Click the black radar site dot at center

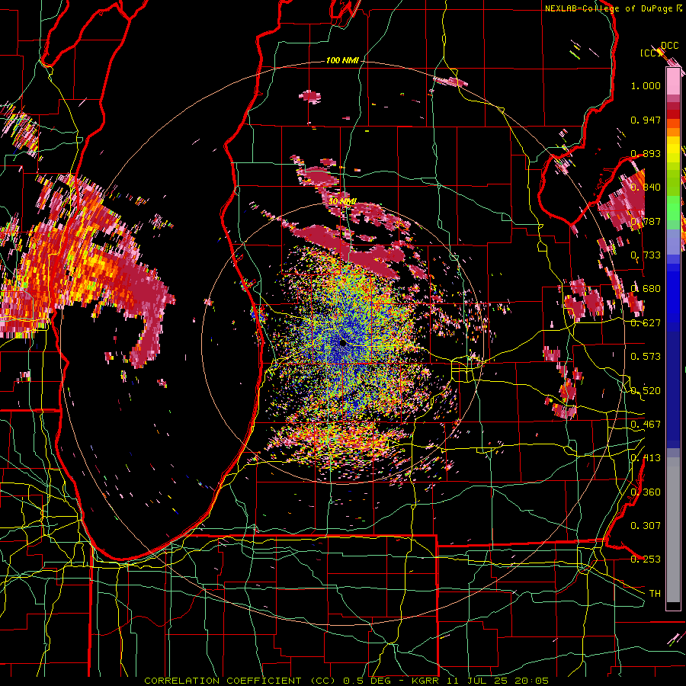(x=343, y=344)
